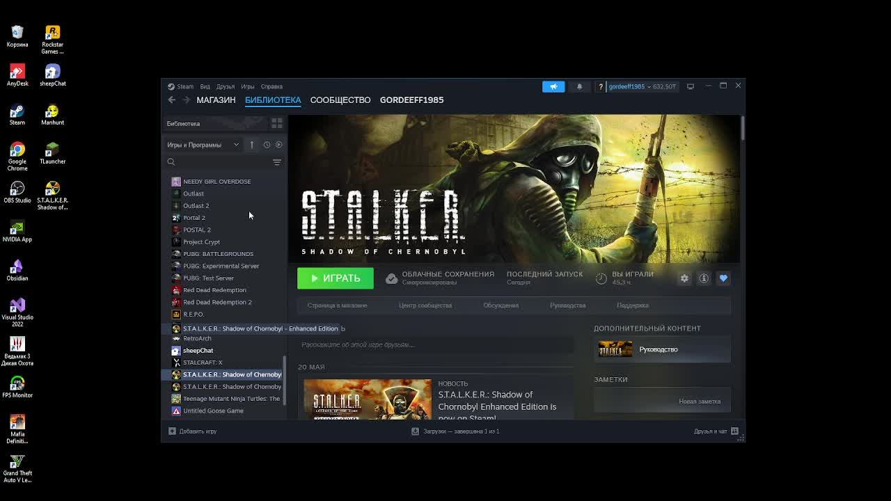
Task: Open Загрузки downloads status
Action: (x=455, y=431)
